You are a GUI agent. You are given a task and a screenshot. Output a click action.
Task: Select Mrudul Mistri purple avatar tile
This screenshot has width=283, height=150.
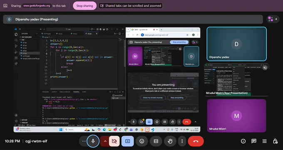(237, 116)
